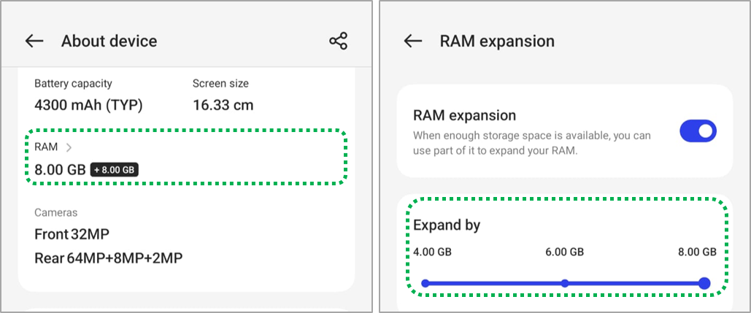Tap the Rear 64MP+8MP+2MP camera entry
The image size is (751, 313).
(x=108, y=258)
